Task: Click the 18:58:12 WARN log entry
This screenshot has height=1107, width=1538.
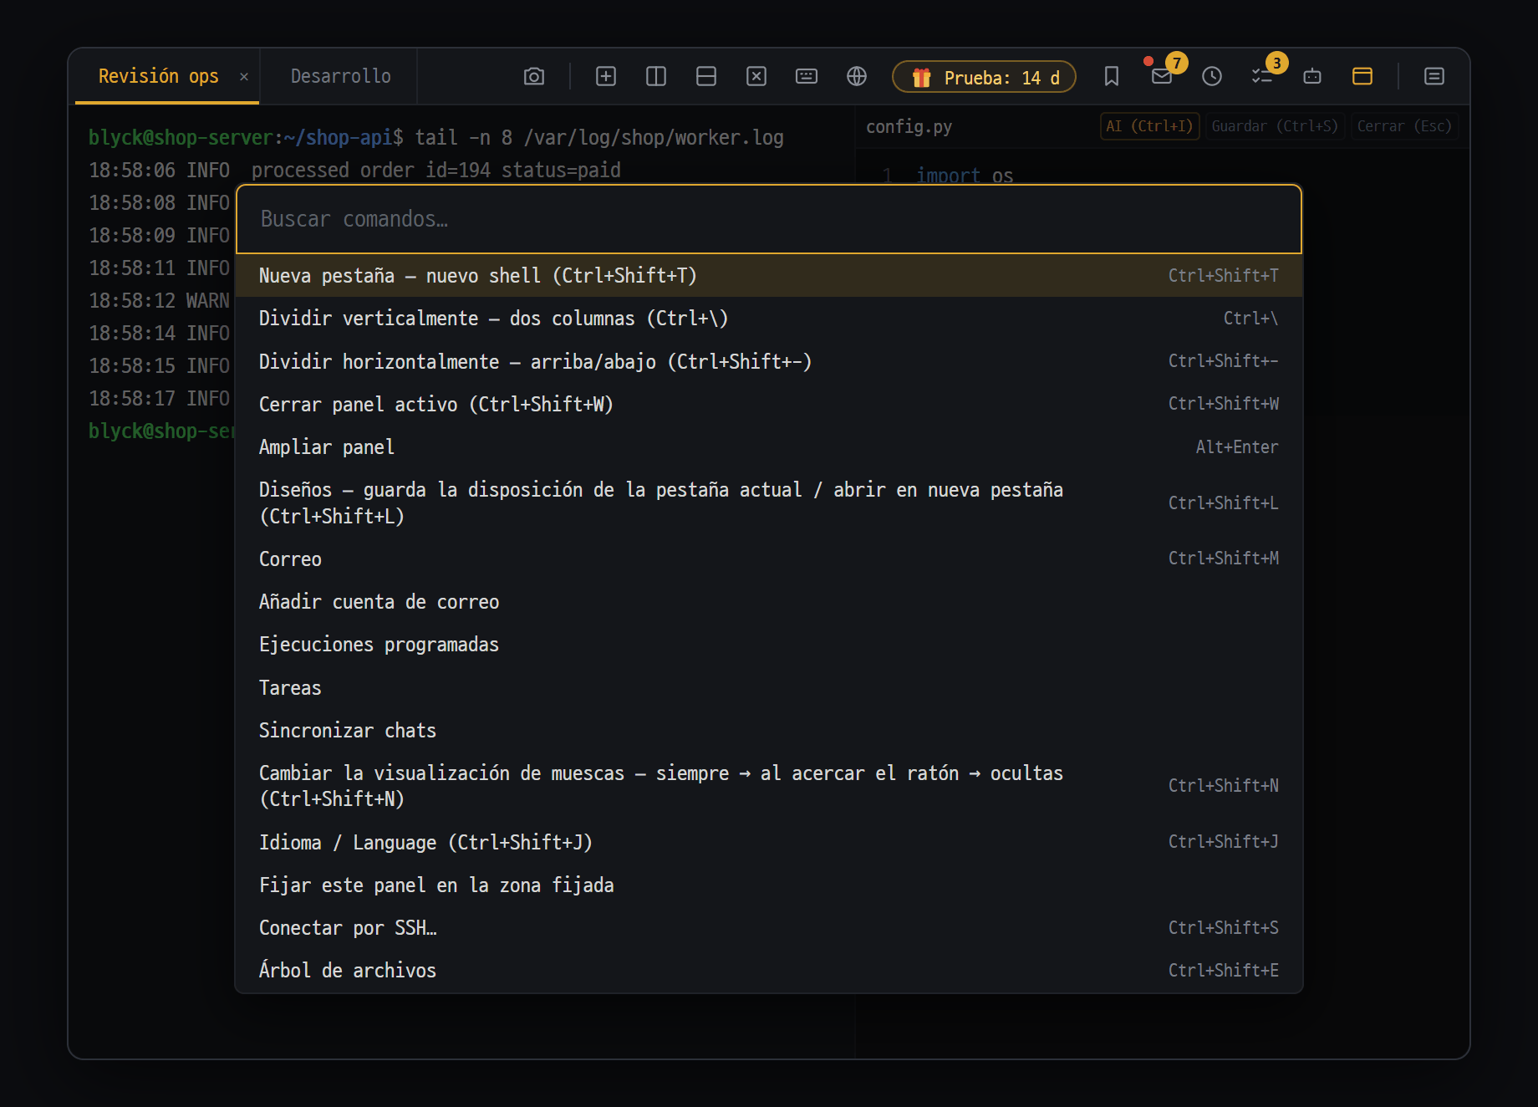Action: coord(159,300)
